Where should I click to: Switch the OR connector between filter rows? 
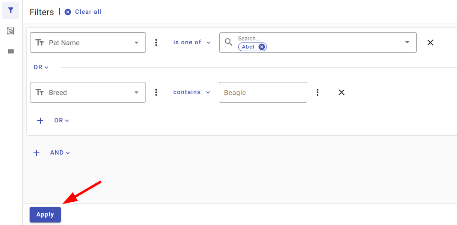tap(41, 67)
